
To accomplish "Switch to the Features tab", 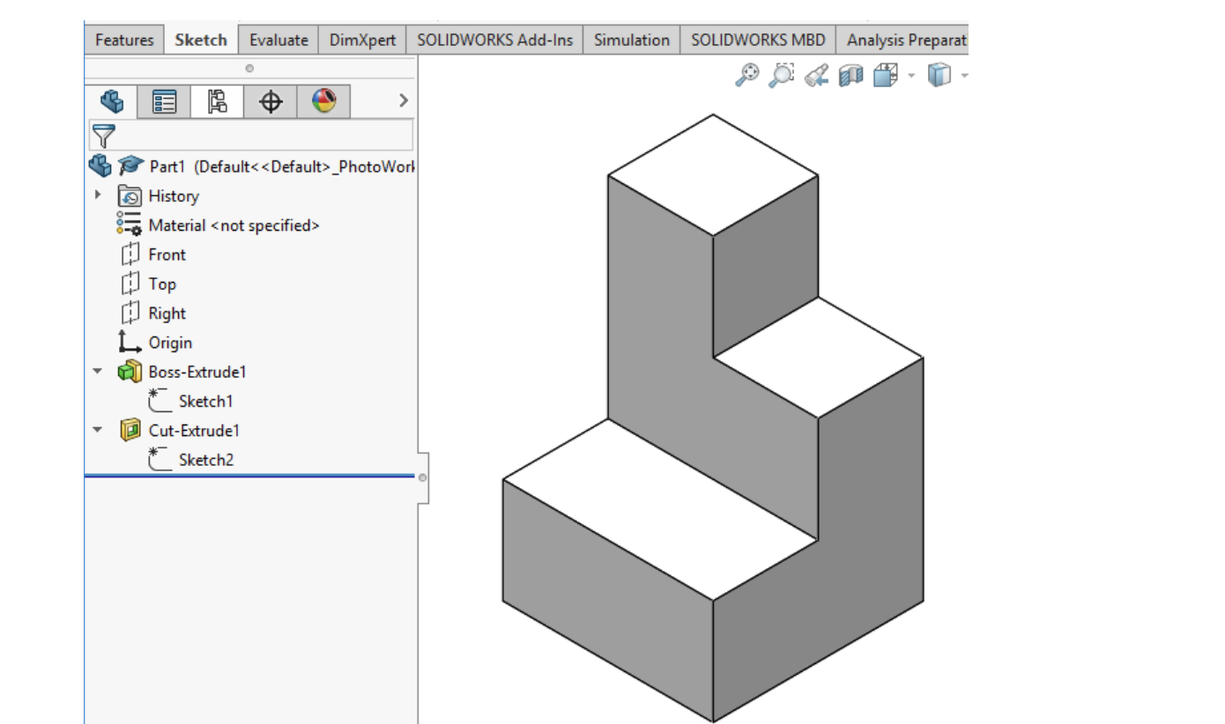I will coord(124,40).
